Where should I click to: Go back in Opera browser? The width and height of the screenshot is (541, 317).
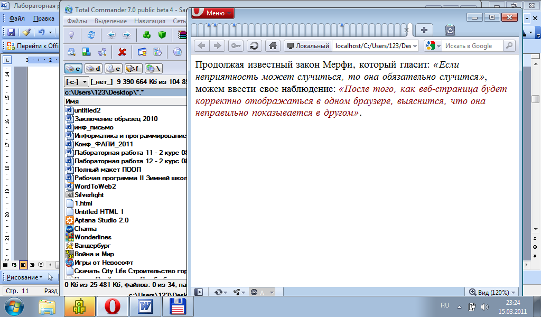point(202,45)
